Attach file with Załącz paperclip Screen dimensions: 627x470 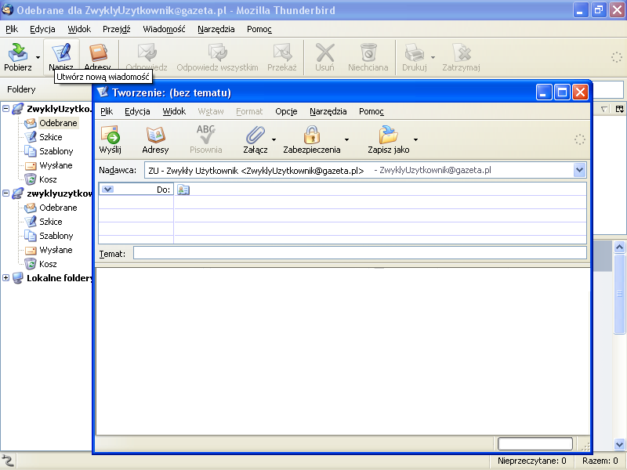tap(256, 135)
